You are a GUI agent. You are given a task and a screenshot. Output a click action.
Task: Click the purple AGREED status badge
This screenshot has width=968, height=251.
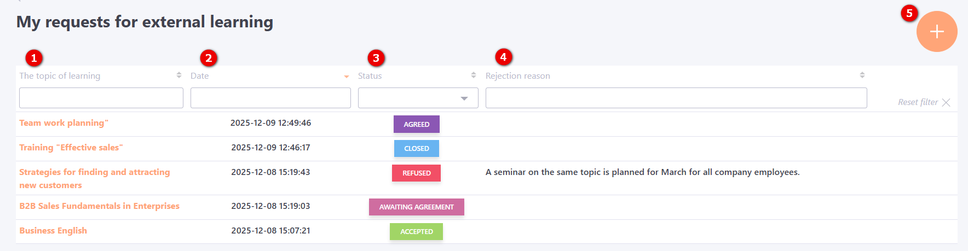pyautogui.click(x=416, y=124)
